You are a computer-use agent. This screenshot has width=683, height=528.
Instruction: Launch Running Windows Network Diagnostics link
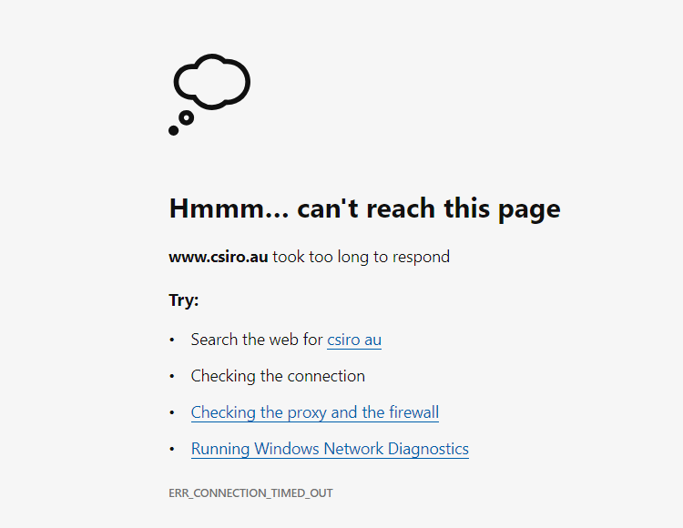coord(330,449)
